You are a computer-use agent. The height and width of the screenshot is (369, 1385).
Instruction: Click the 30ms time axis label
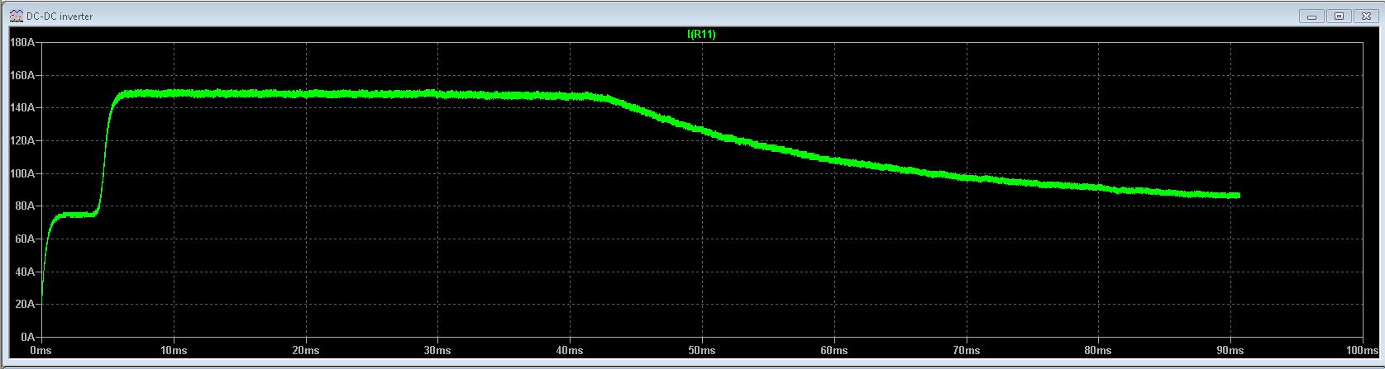coord(437,351)
